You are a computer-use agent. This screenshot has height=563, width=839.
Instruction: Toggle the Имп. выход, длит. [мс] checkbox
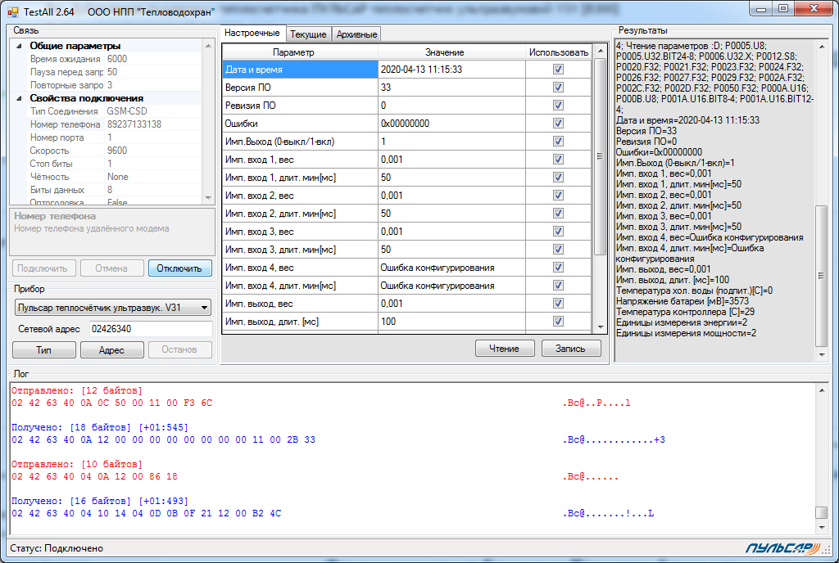click(558, 322)
